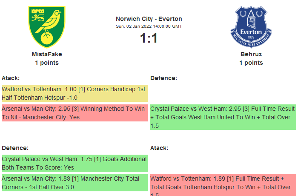Image resolution: width=298 pixels, height=196 pixels.
Task: Click MistaFake's 1 points label
Action: [x=47, y=63]
